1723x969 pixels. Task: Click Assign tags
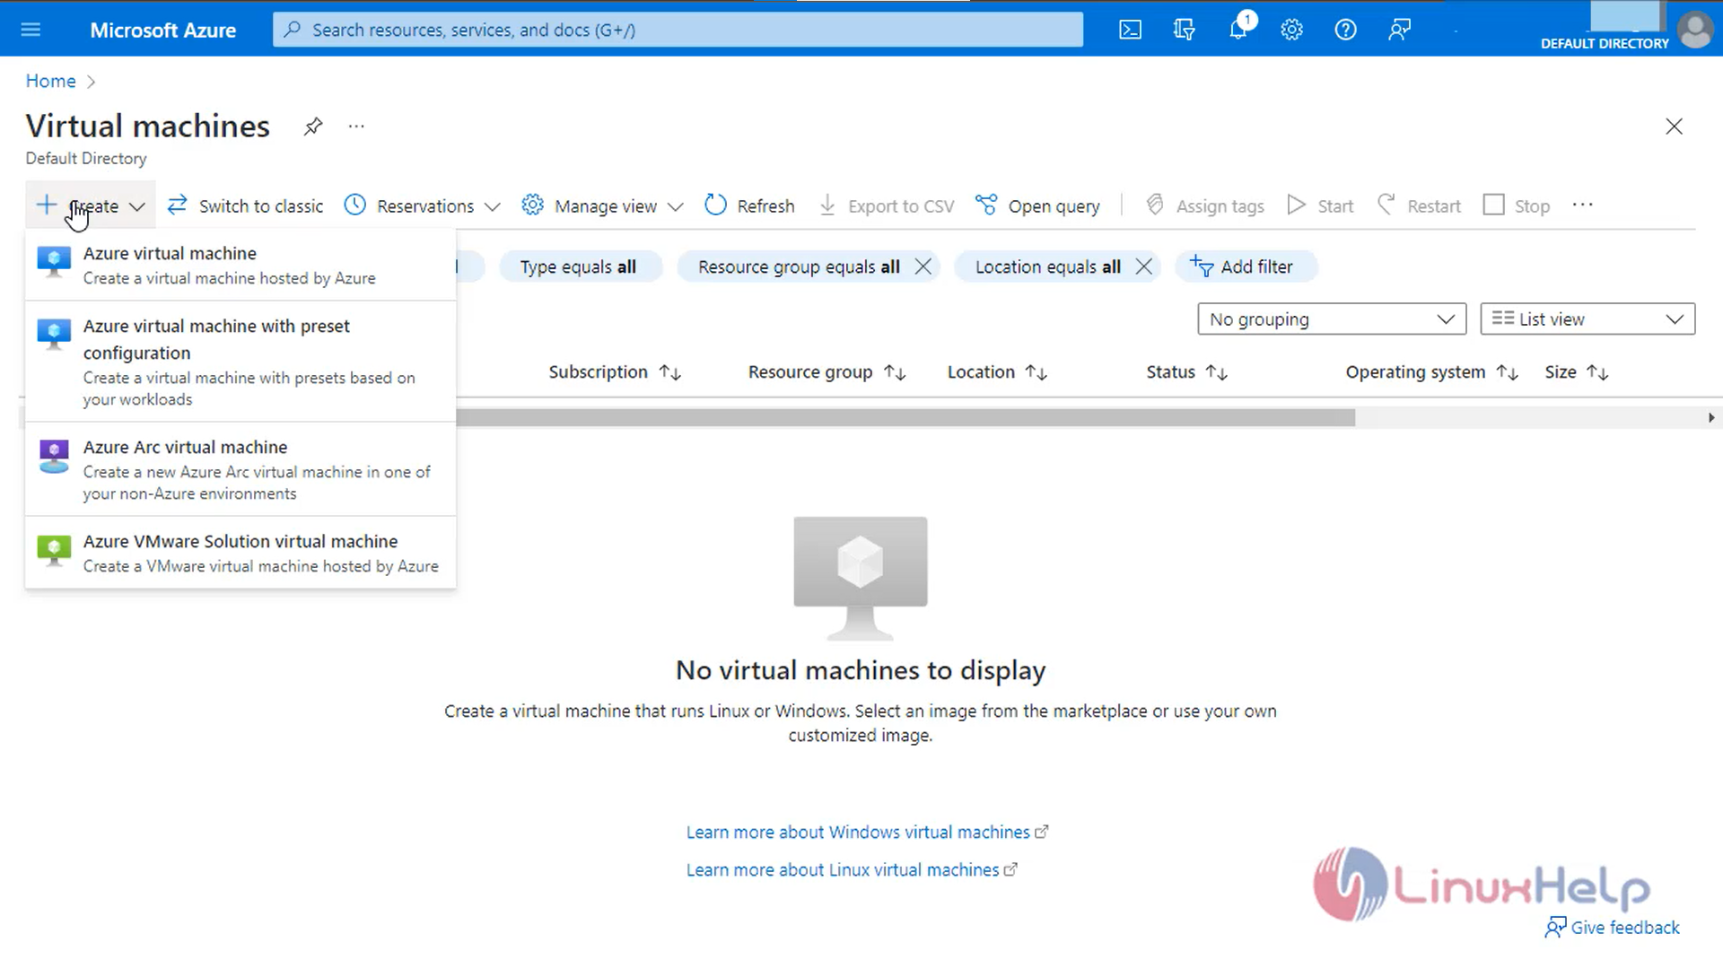(x=1205, y=205)
